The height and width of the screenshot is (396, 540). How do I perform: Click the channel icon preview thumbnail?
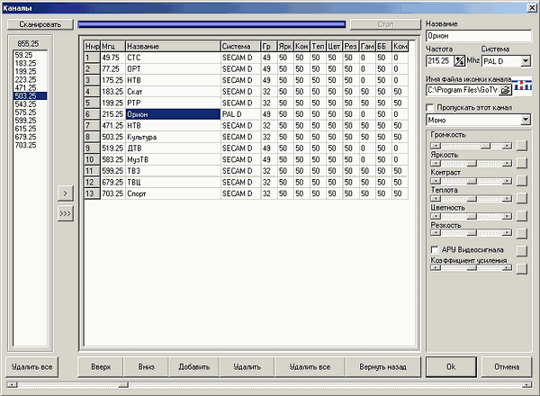(x=522, y=85)
